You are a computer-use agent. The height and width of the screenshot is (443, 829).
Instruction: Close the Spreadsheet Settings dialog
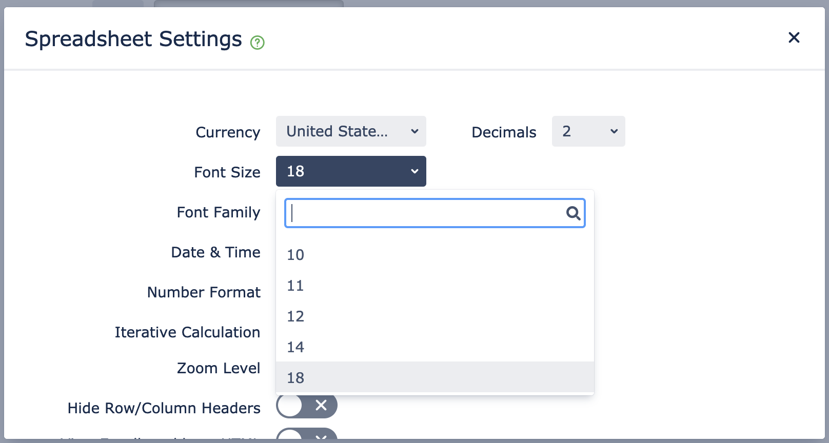[794, 37]
